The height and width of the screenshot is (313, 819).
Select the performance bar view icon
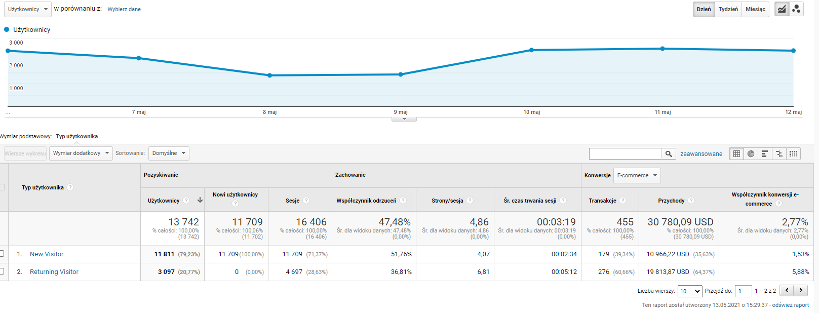coord(765,153)
